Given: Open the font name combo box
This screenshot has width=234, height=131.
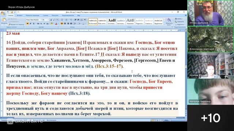Looking at the screenshot, I should [x=34, y=20].
